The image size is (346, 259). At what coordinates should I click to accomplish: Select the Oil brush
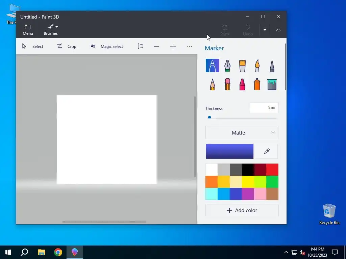click(x=242, y=65)
